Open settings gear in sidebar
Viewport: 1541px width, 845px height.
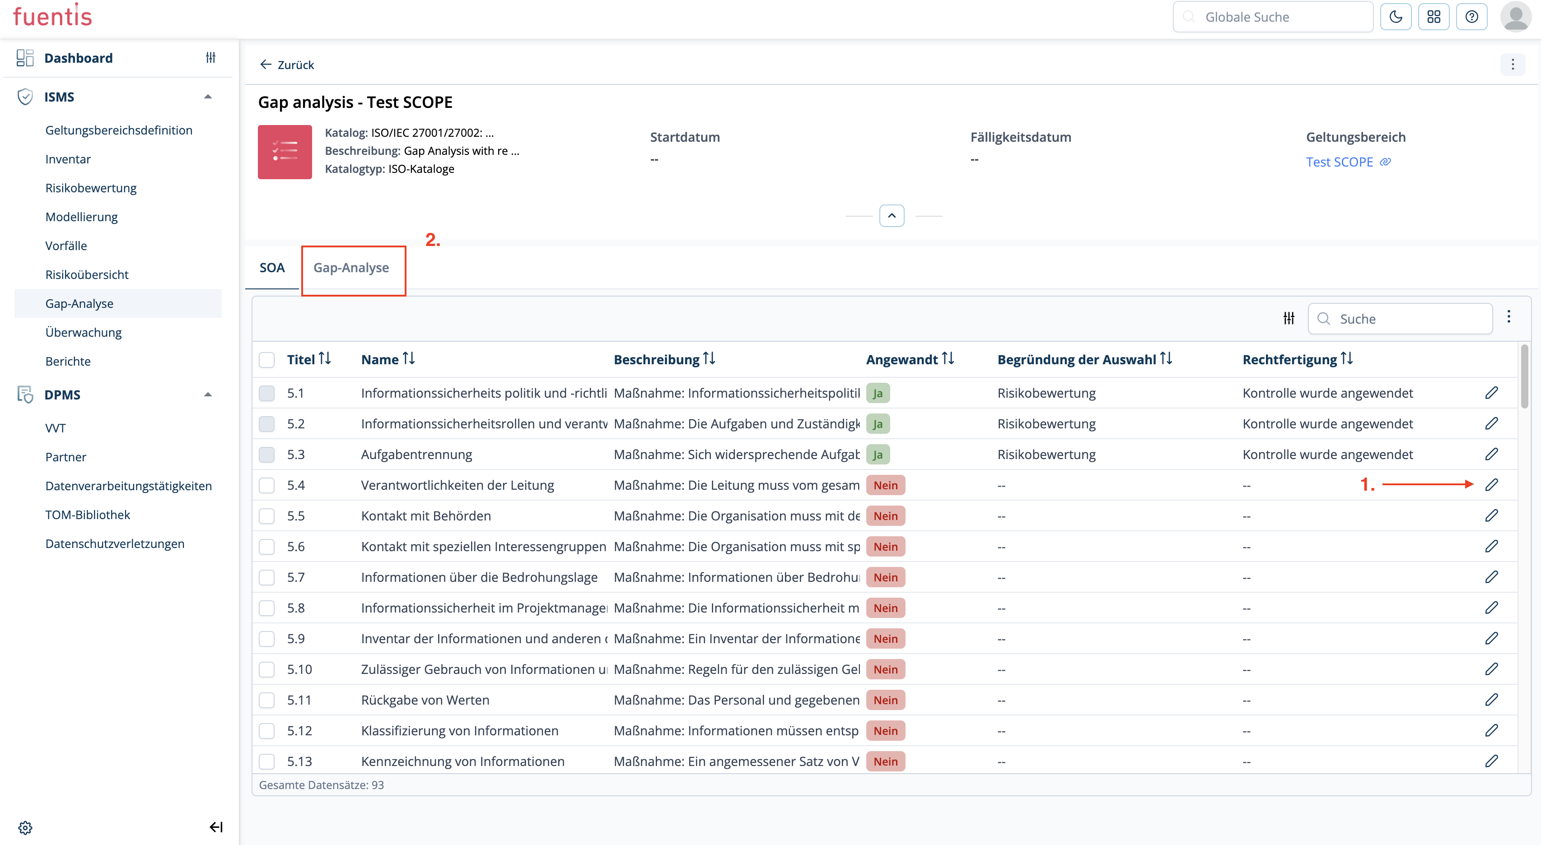[25, 828]
